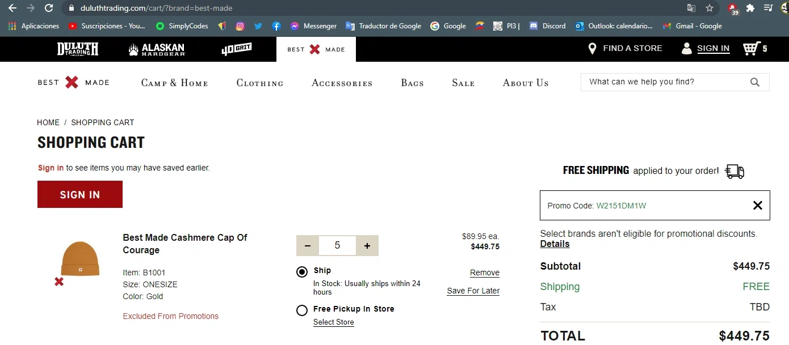Click the Find a Store location pin
The height and width of the screenshot is (345, 789).
[592, 49]
